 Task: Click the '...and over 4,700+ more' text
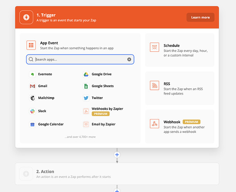point(80,137)
